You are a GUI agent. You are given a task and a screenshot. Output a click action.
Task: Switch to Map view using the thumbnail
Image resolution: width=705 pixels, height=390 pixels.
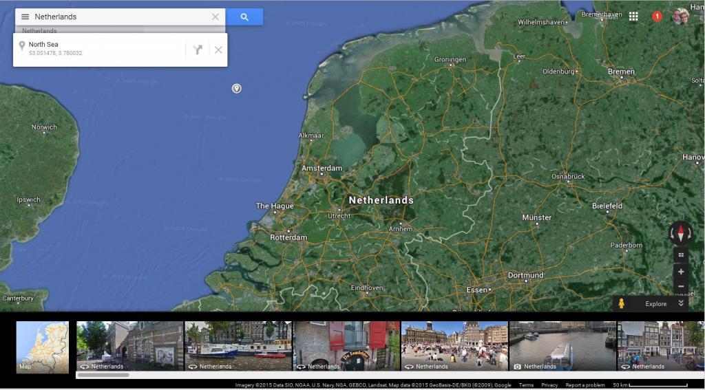pos(43,347)
